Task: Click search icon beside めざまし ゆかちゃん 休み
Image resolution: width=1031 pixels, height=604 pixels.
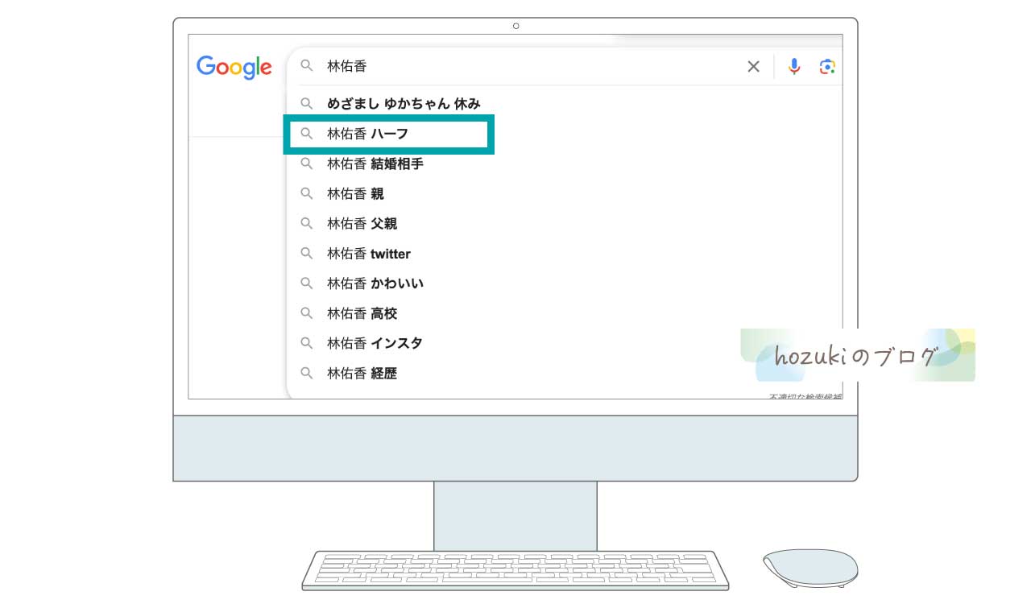Action: coord(306,104)
